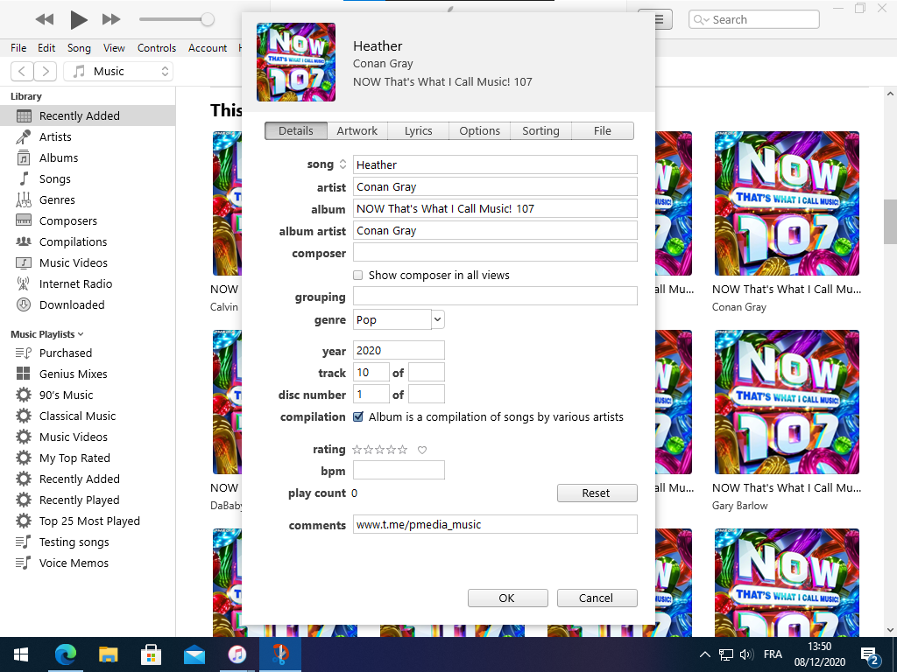This screenshot has height=672, width=897.
Task: Open the Conan Gray album thumbnail
Action: coord(787,203)
